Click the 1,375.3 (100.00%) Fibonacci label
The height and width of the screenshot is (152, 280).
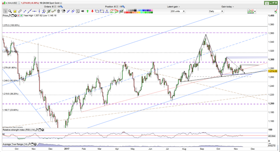[x=11, y=26]
